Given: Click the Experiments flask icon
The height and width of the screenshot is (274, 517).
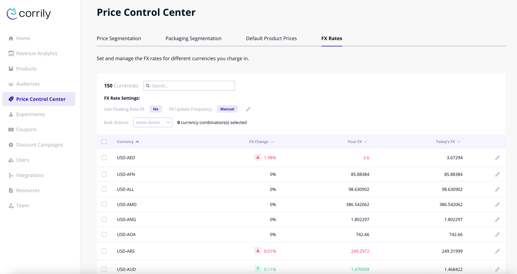Looking at the screenshot, I should tap(11, 114).
